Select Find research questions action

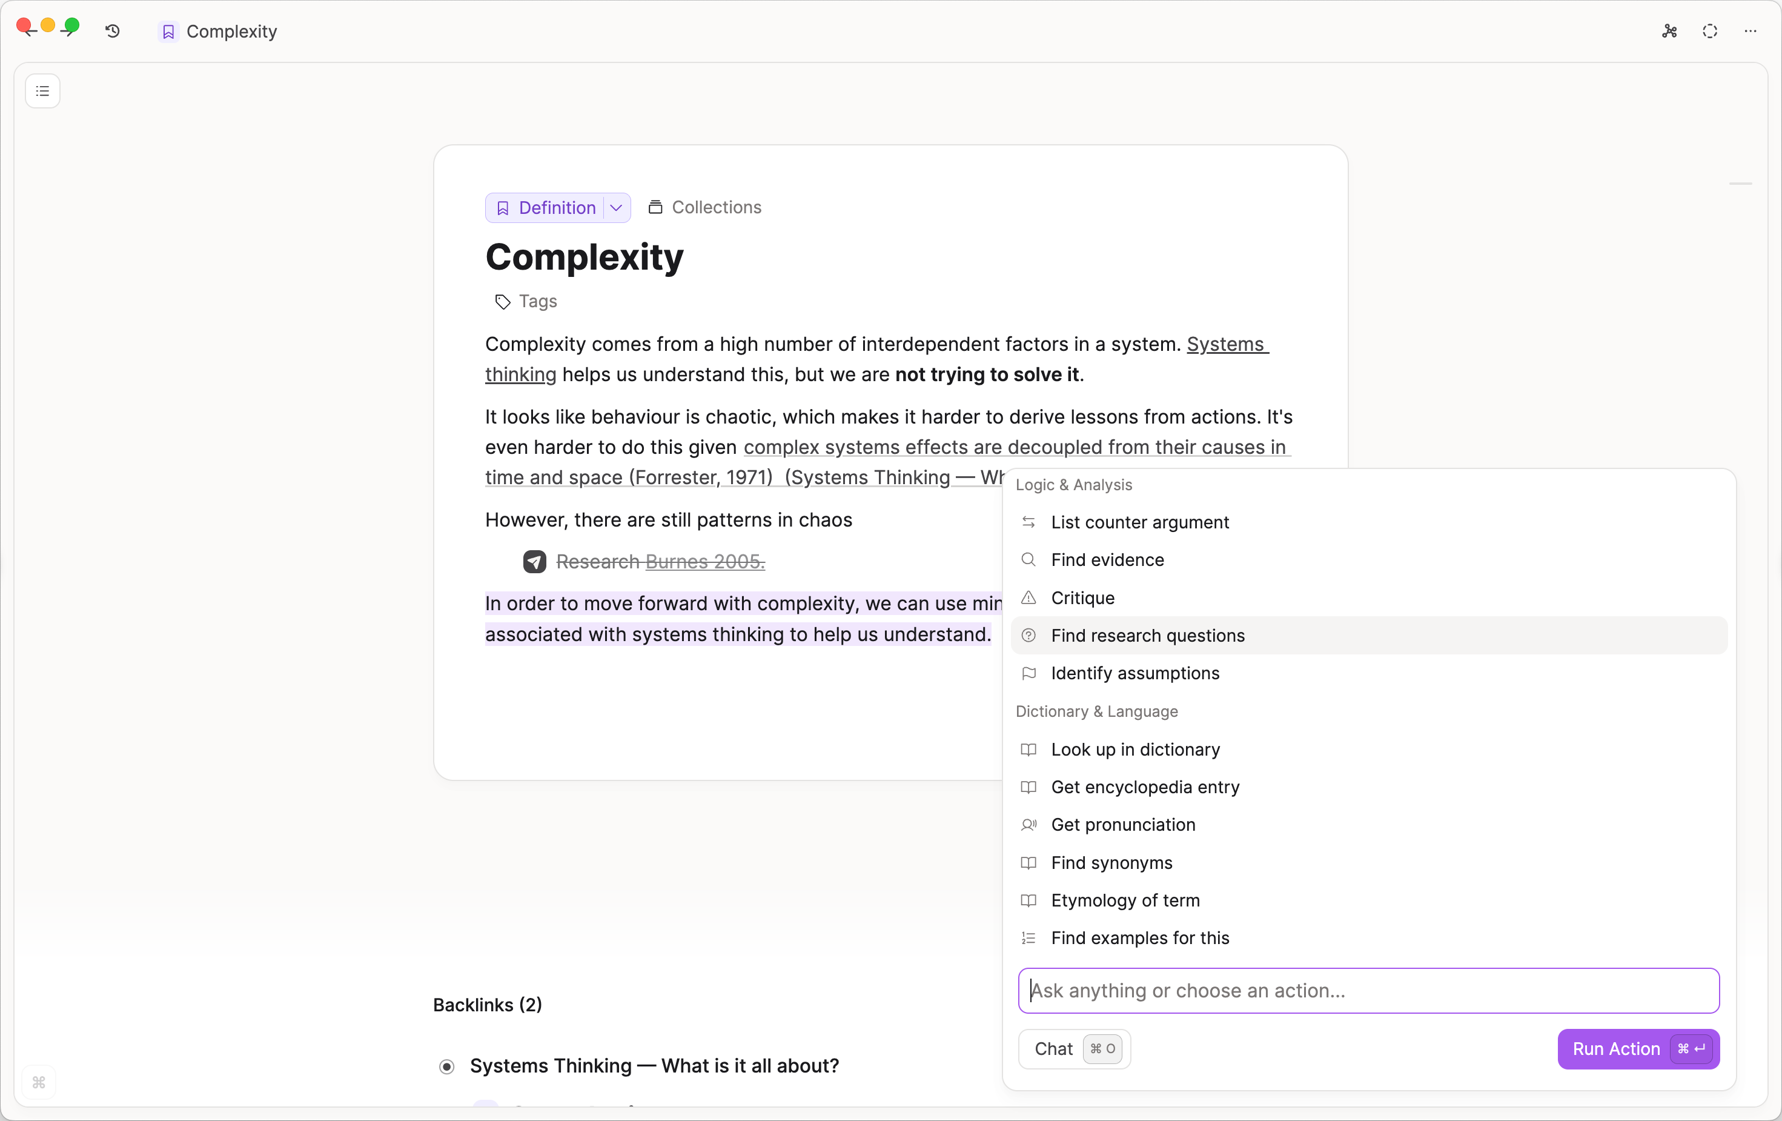pos(1148,635)
